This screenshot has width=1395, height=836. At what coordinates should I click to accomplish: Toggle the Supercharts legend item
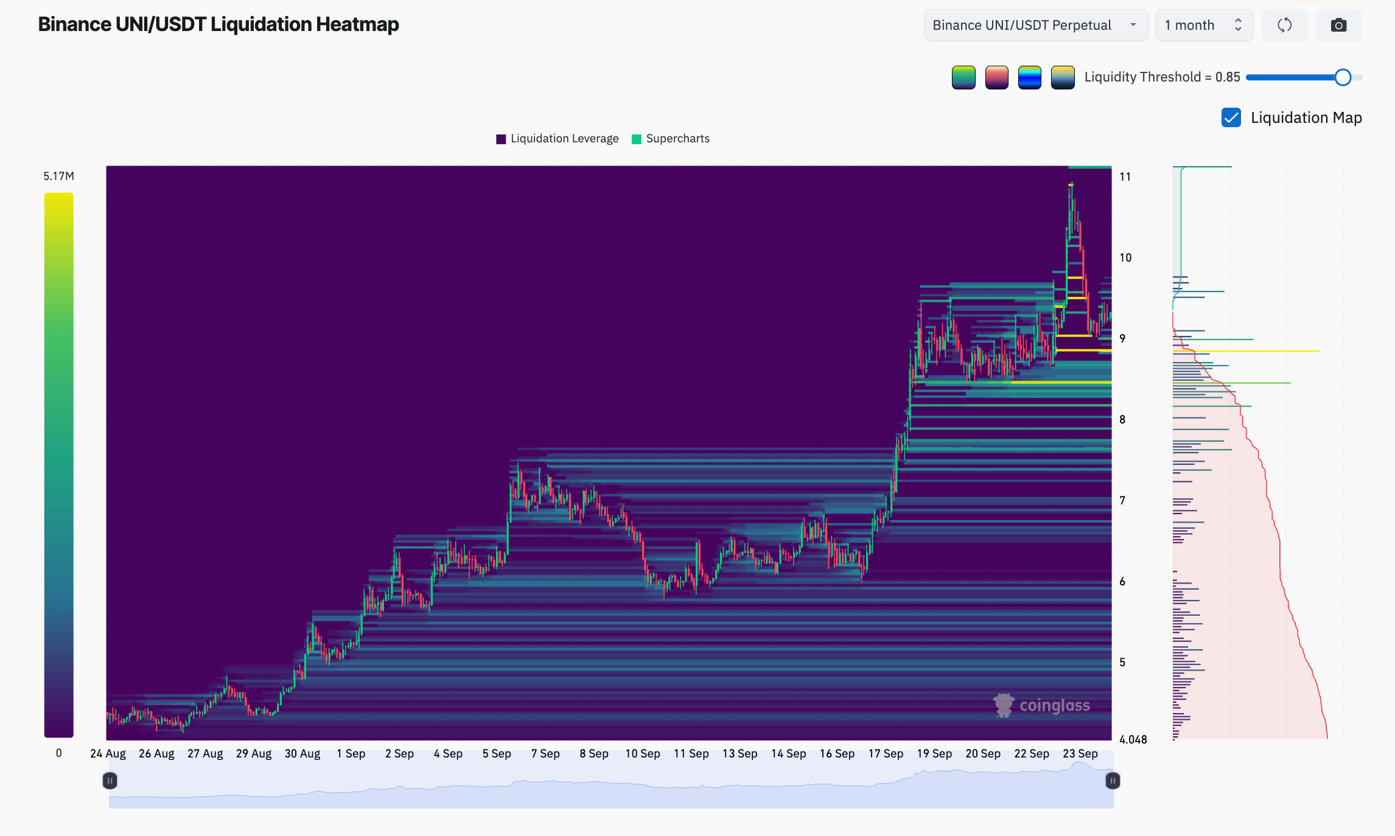pos(671,139)
